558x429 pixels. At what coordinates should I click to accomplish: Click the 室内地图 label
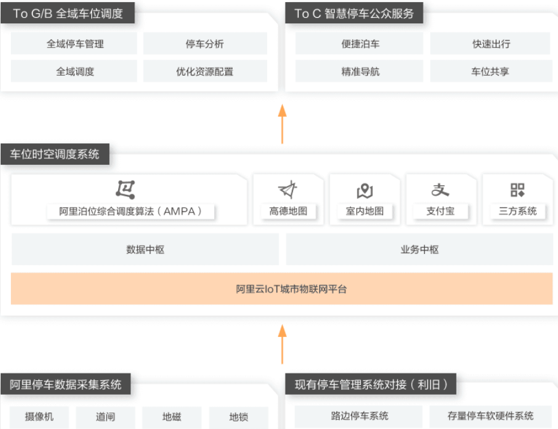coord(364,211)
